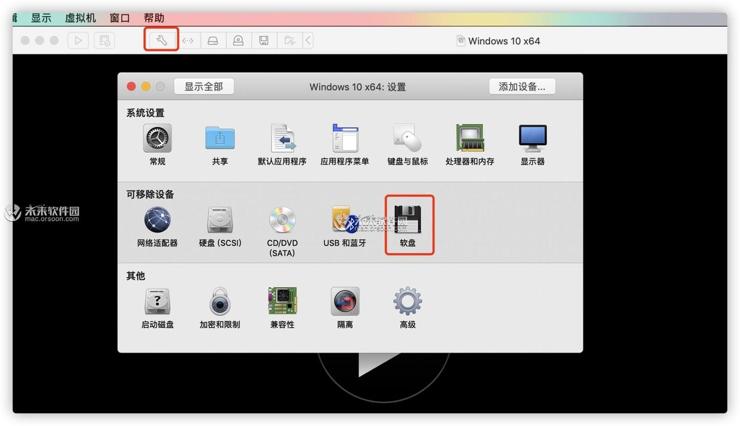Click the wrench settings toolbar icon
The image size is (740, 426).
(x=162, y=41)
